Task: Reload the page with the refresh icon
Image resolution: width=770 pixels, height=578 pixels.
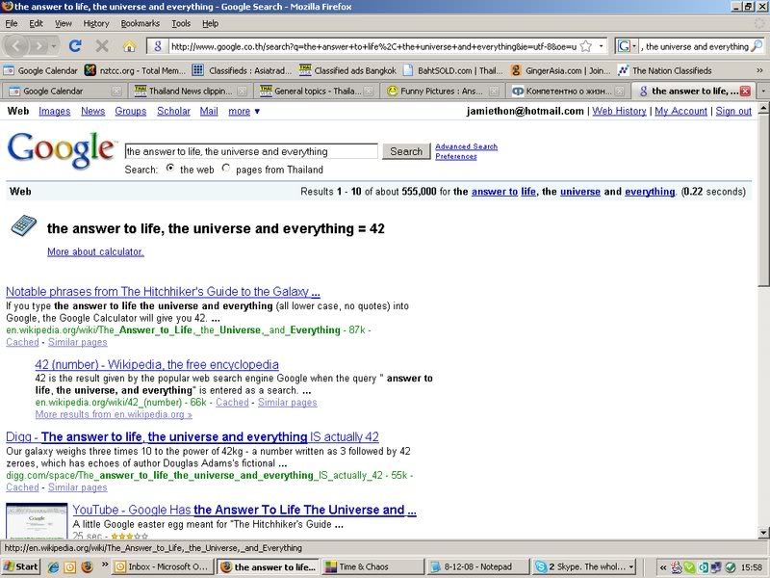Action: [75, 46]
